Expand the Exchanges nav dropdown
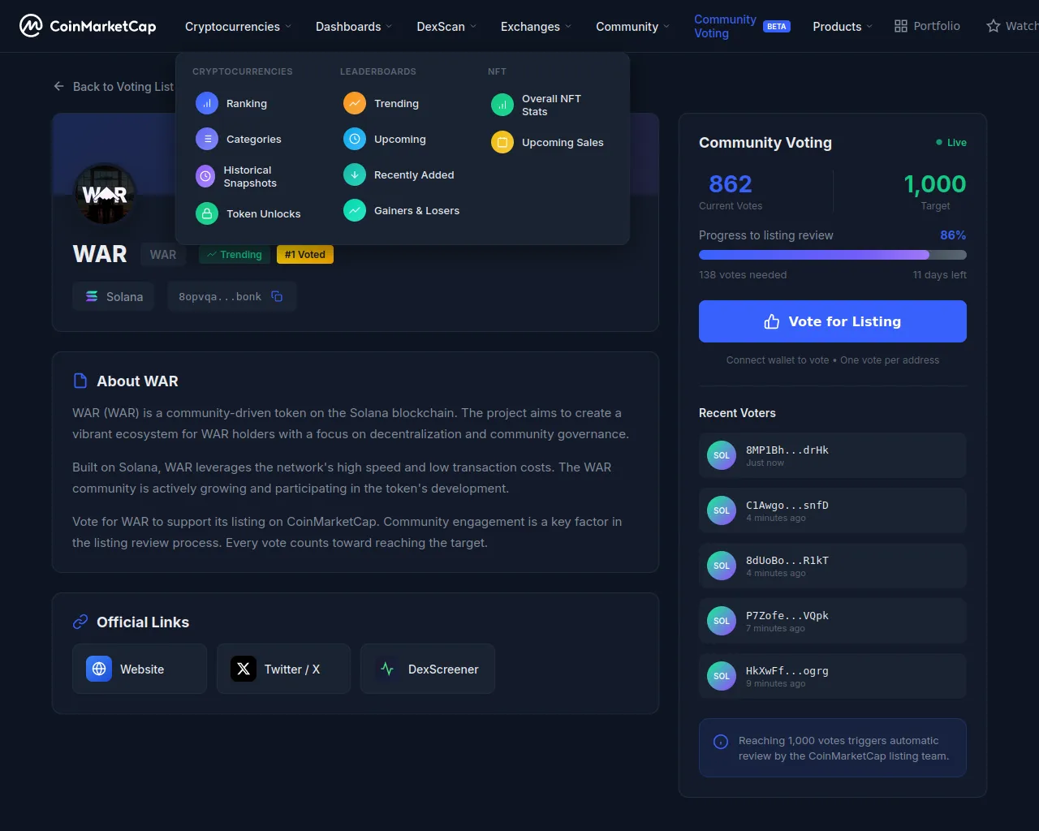This screenshot has height=831, width=1039. (x=536, y=27)
